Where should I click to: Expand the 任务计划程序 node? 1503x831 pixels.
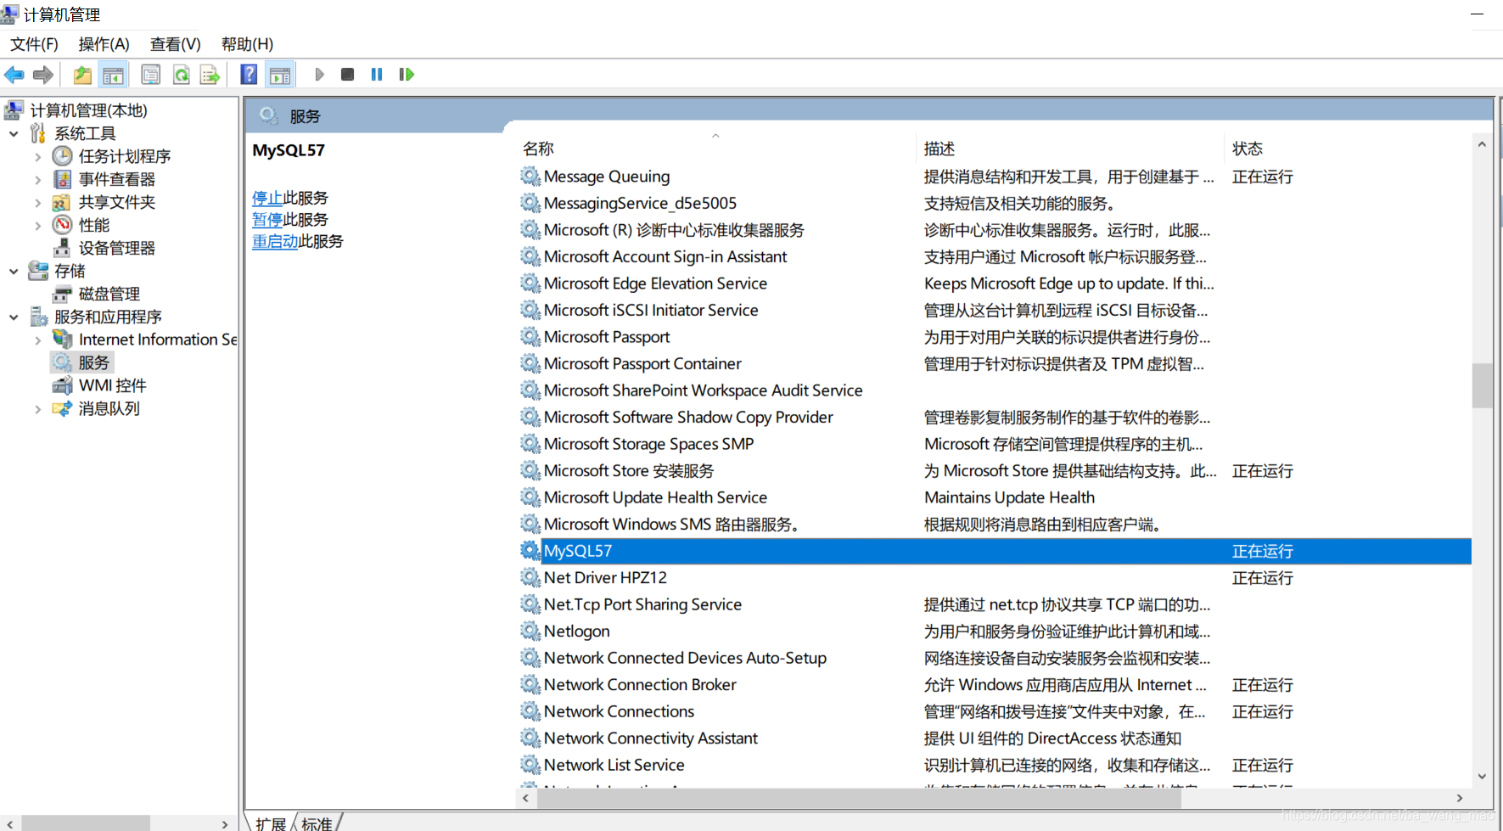tap(37, 156)
